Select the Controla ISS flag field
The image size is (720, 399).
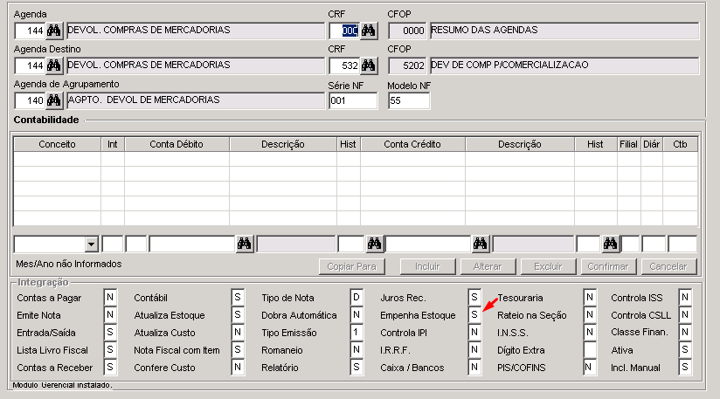(685, 297)
